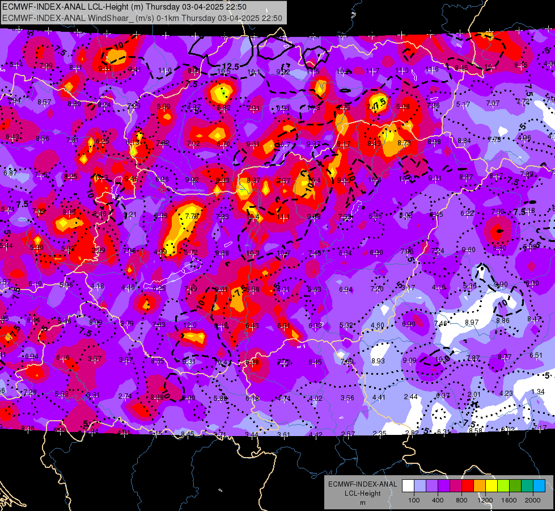Click the wind shear value '4.18'

(98, 286)
